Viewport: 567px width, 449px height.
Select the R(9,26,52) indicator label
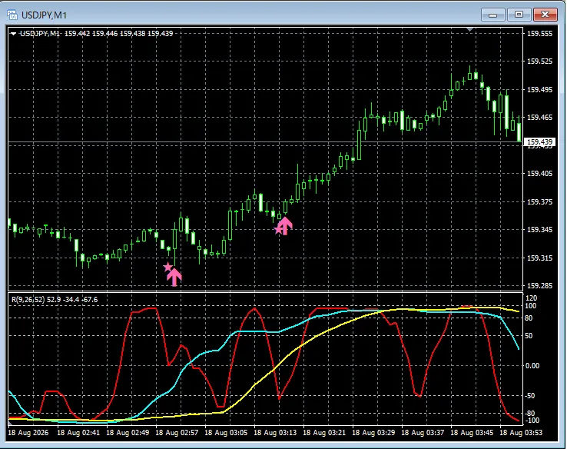[x=28, y=300]
